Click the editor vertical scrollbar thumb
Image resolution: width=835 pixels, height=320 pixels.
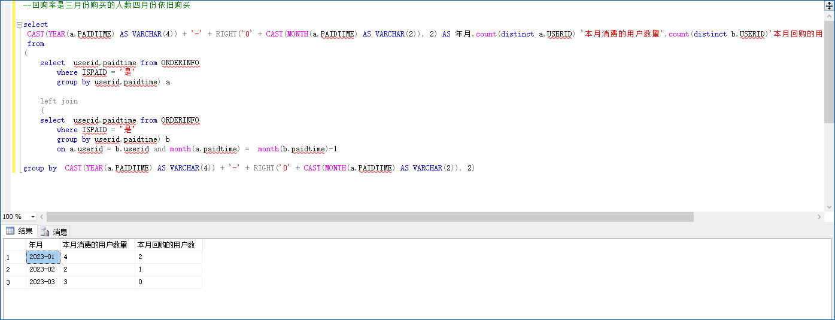829,71
